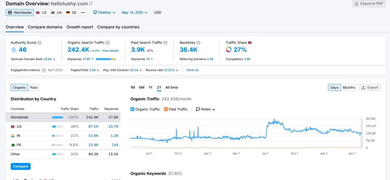Set chart range to 1Y
Screen dimensions: 390x180
pyautogui.click(x=150, y=88)
